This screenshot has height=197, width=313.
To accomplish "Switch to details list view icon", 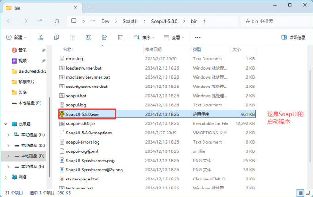I will (x=301, y=193).
